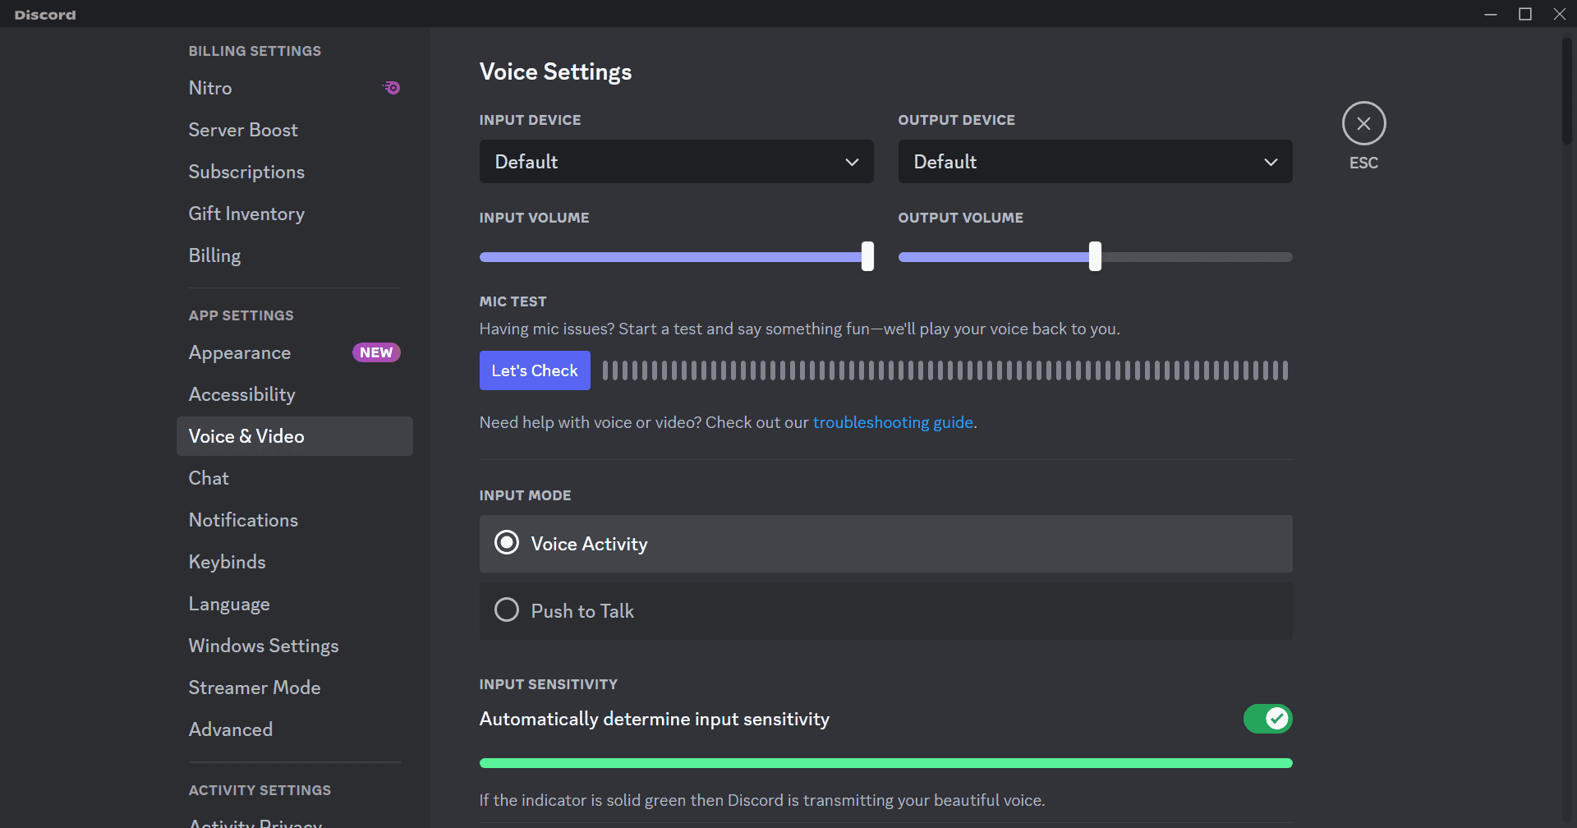Click the unfilled part of Output Volume track
Viewport: 1577px width, 828px height.
[x=1197, y=257]
